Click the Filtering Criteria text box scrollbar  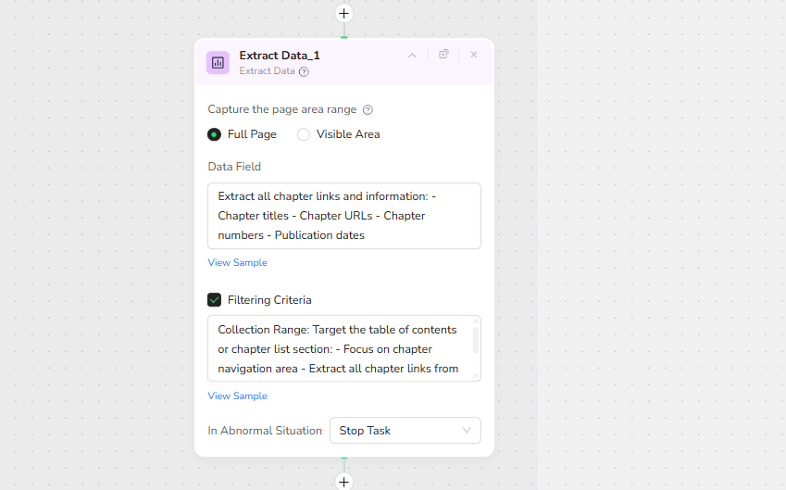click(x=476, y=340)
